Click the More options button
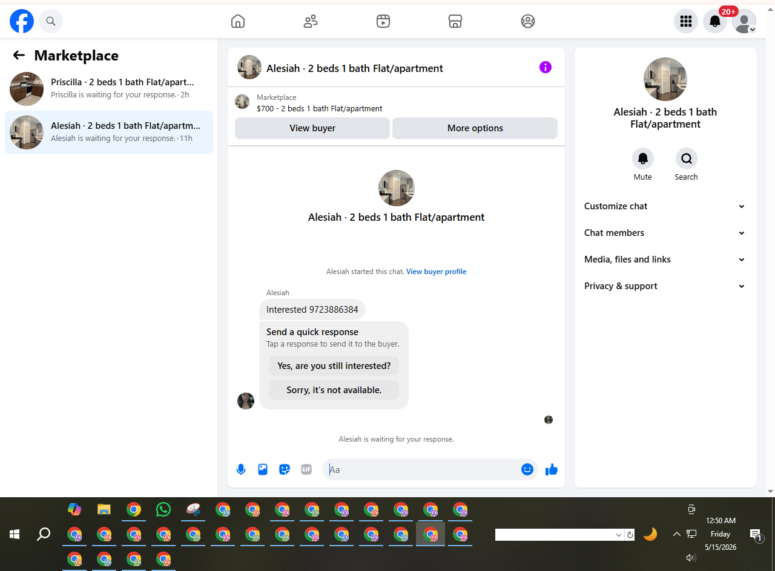775x571 pixels. [x=475, y=128]
